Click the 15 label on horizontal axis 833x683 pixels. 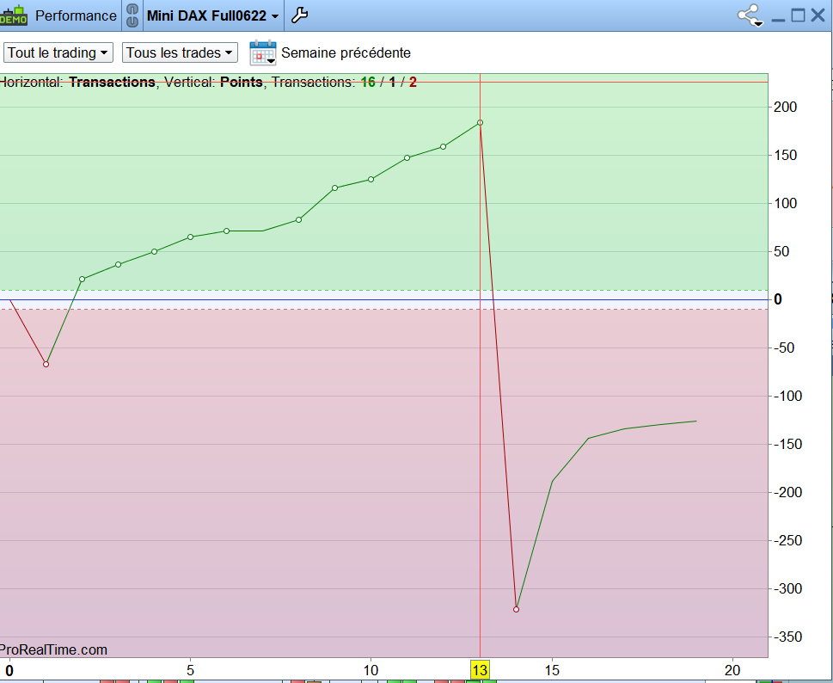tap(552, 670)
